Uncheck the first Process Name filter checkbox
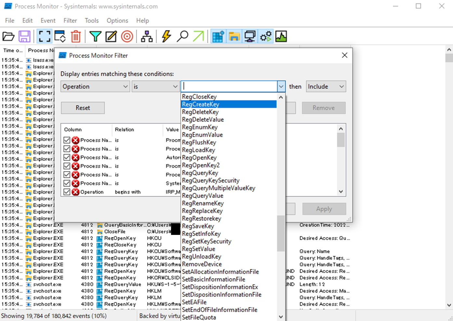Image resolution: width=453 pixels, height=321 pixels. [67, 140]
